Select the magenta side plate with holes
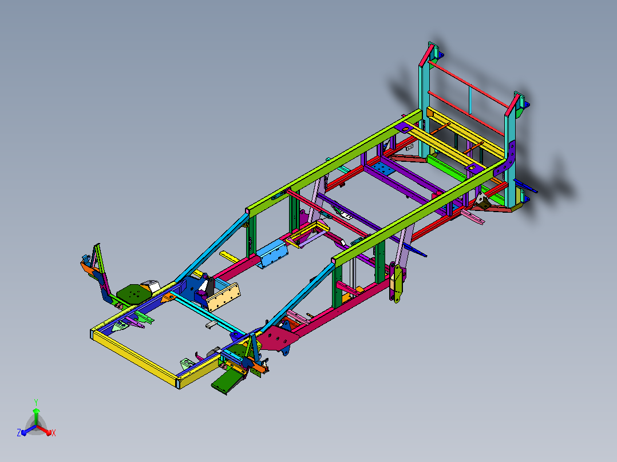This screenshot has width=617, height=462. [278, 338]
